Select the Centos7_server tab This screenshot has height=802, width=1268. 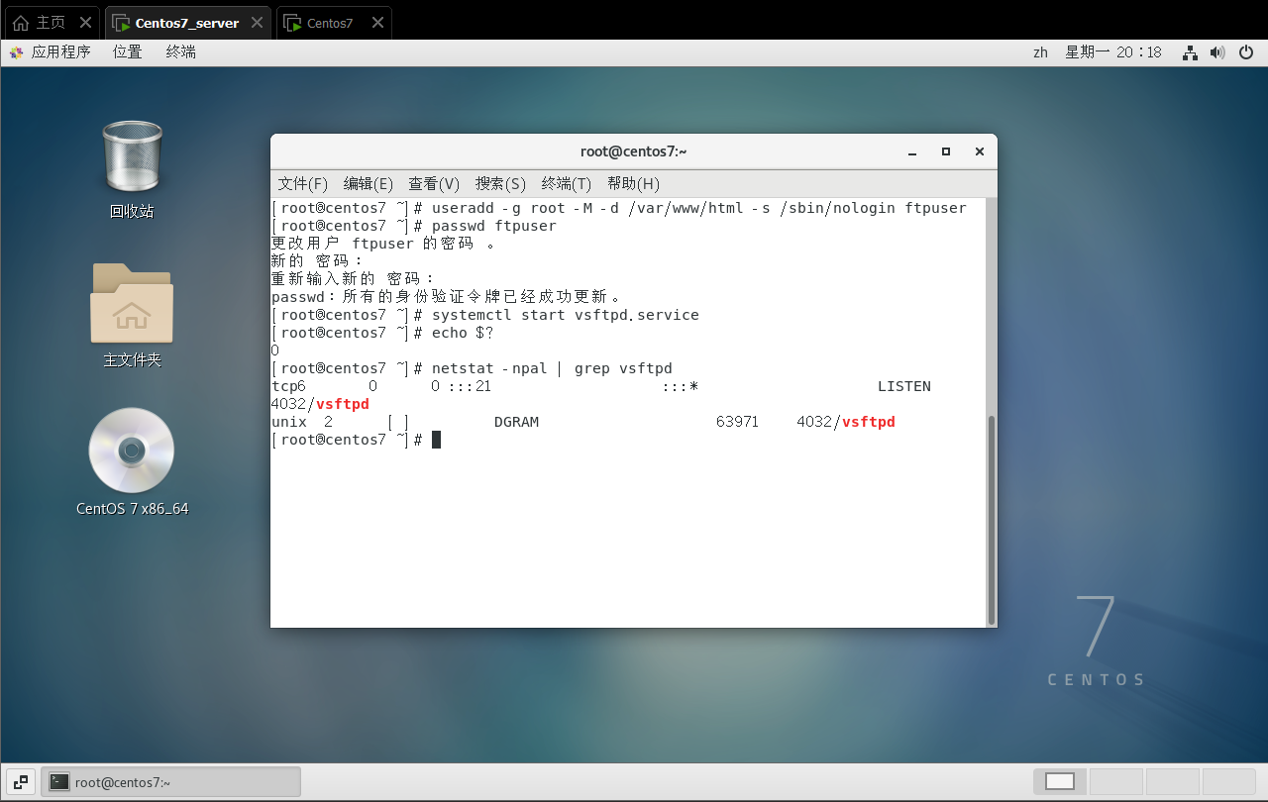click(x=186, y=23)
